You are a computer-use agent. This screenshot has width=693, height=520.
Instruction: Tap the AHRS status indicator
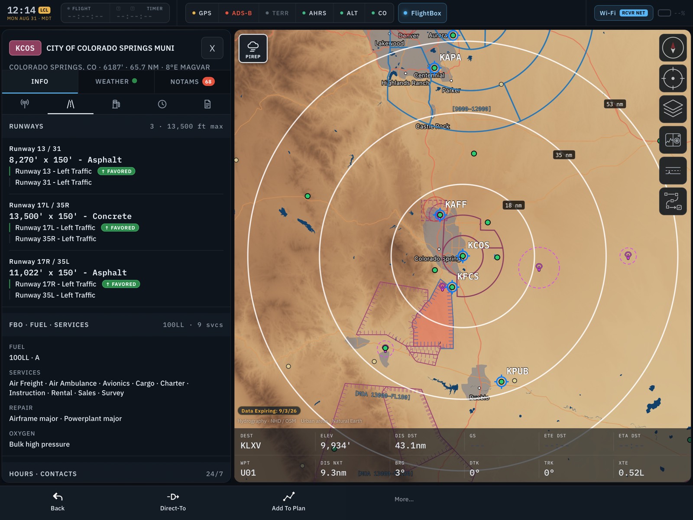tap(314, 13)
